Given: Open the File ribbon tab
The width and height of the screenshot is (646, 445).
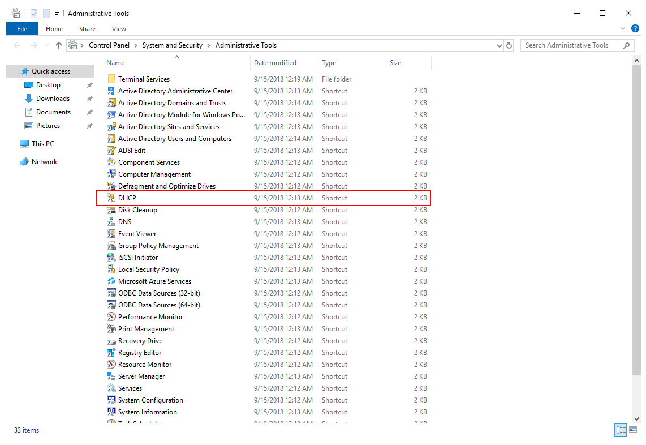Looking at the screenshot, I should click(22, 29).
